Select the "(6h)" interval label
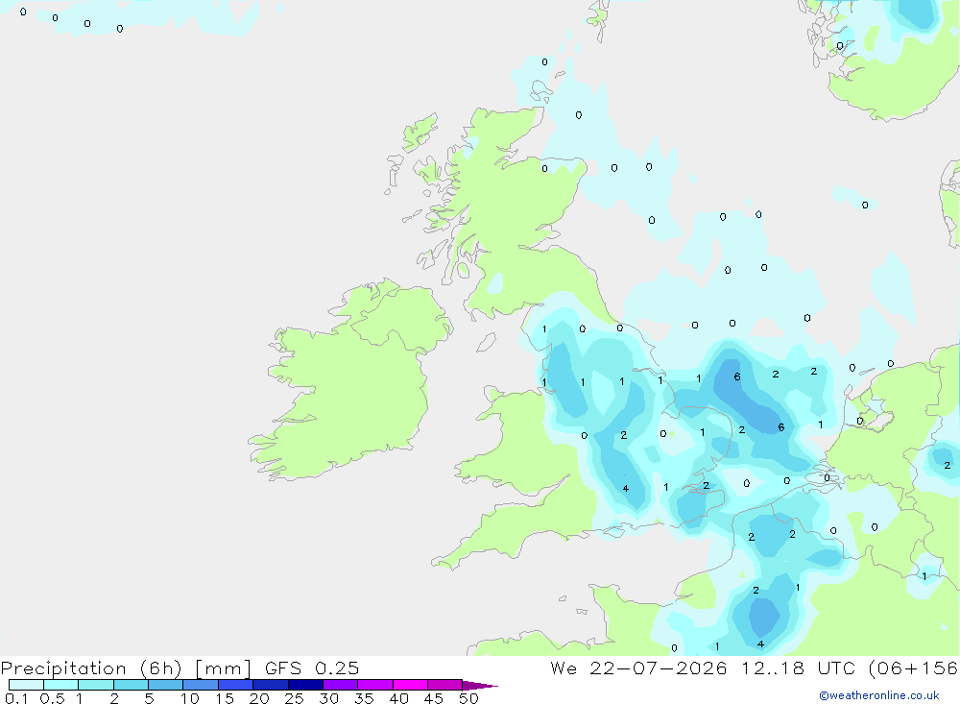Screen dimensions: 960x704 tap(161, 668)
